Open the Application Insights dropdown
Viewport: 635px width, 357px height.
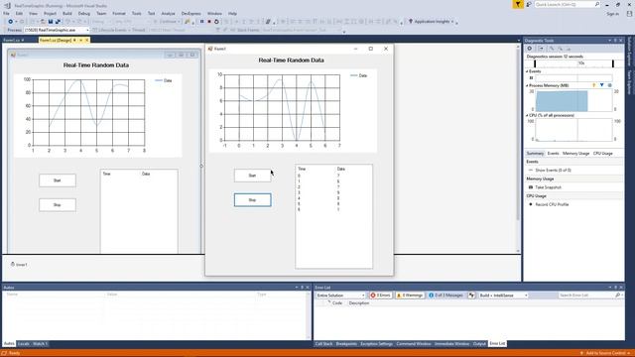point(452,22)
